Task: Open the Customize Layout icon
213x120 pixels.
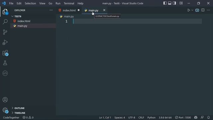Action: tap(181, 3)
